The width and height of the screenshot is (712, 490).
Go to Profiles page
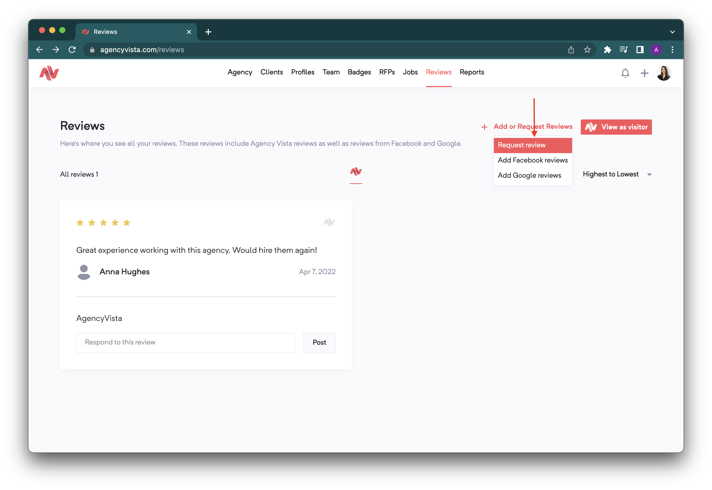pyautogui.click(x=303, y=72)
